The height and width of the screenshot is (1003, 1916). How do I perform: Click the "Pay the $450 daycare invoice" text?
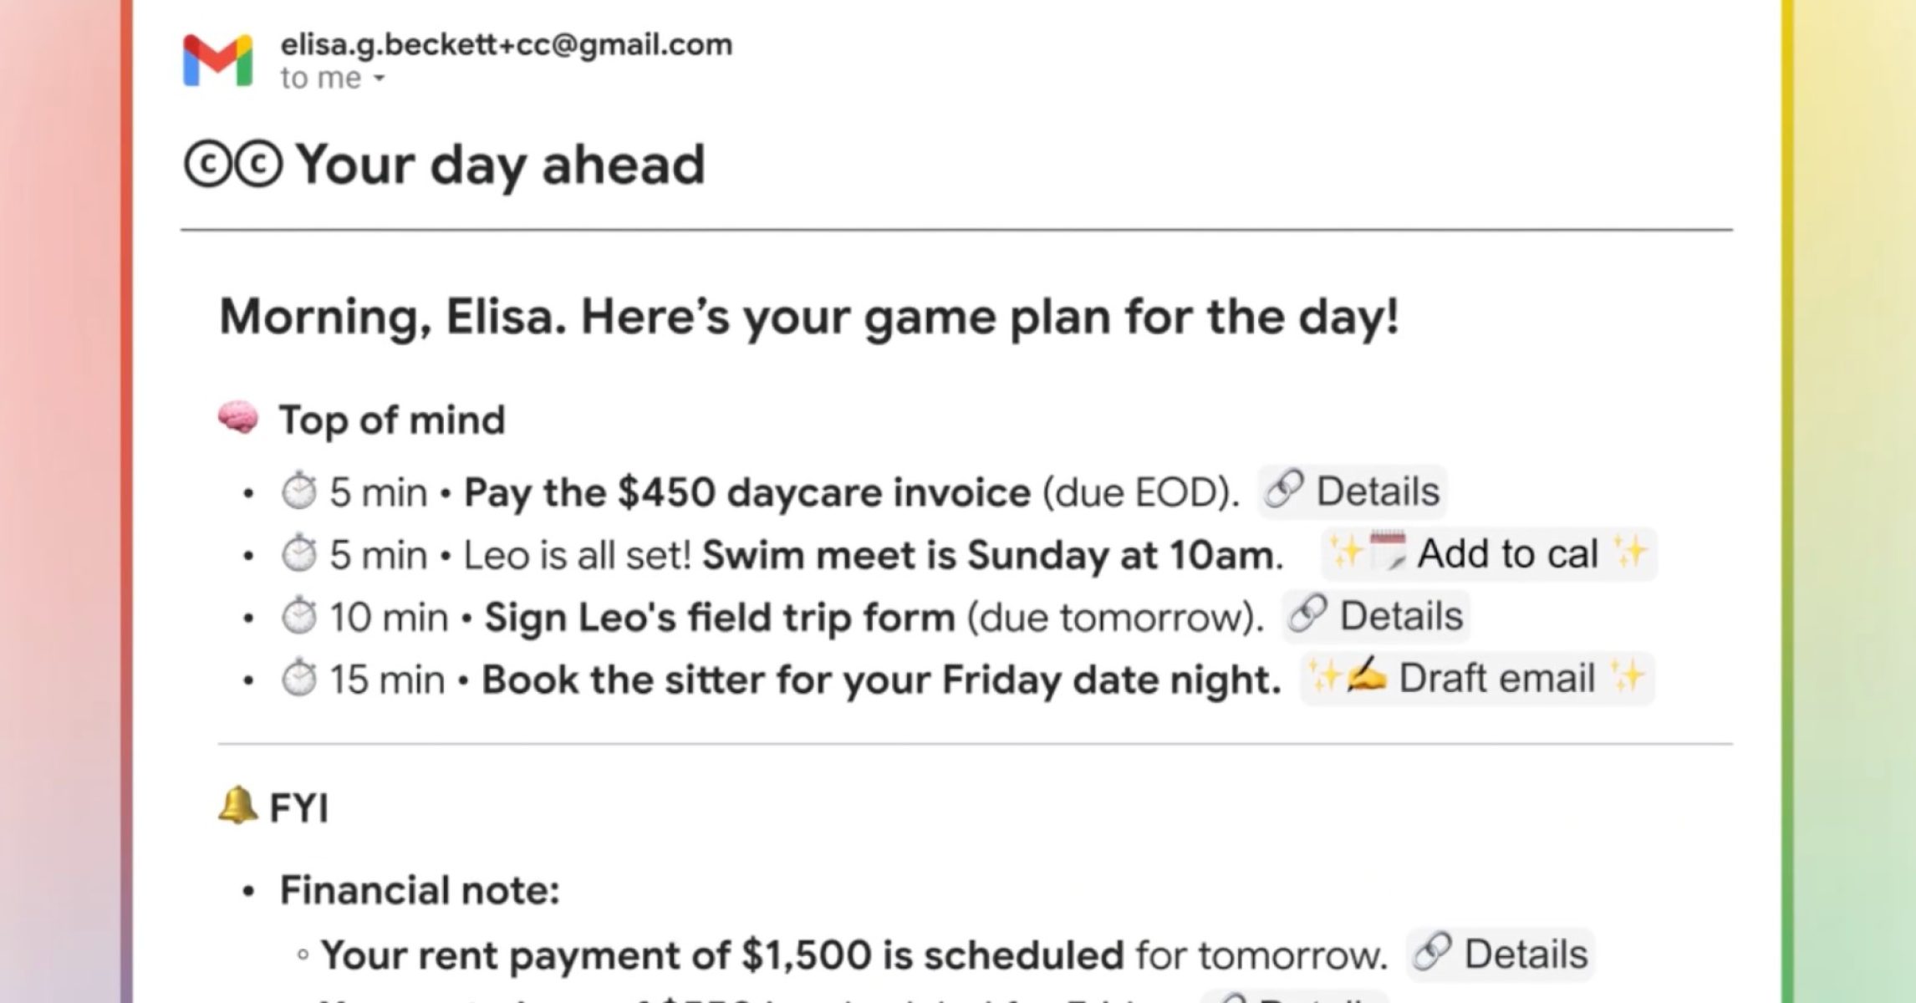tap(747, 492)
